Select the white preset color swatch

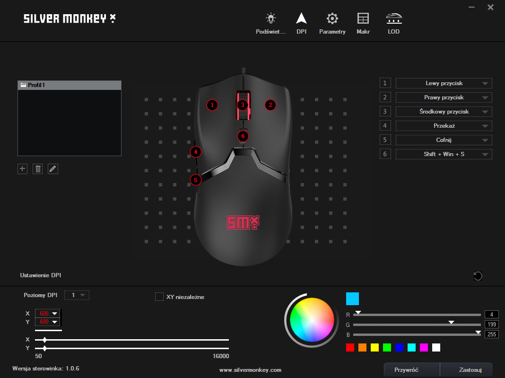436,347
